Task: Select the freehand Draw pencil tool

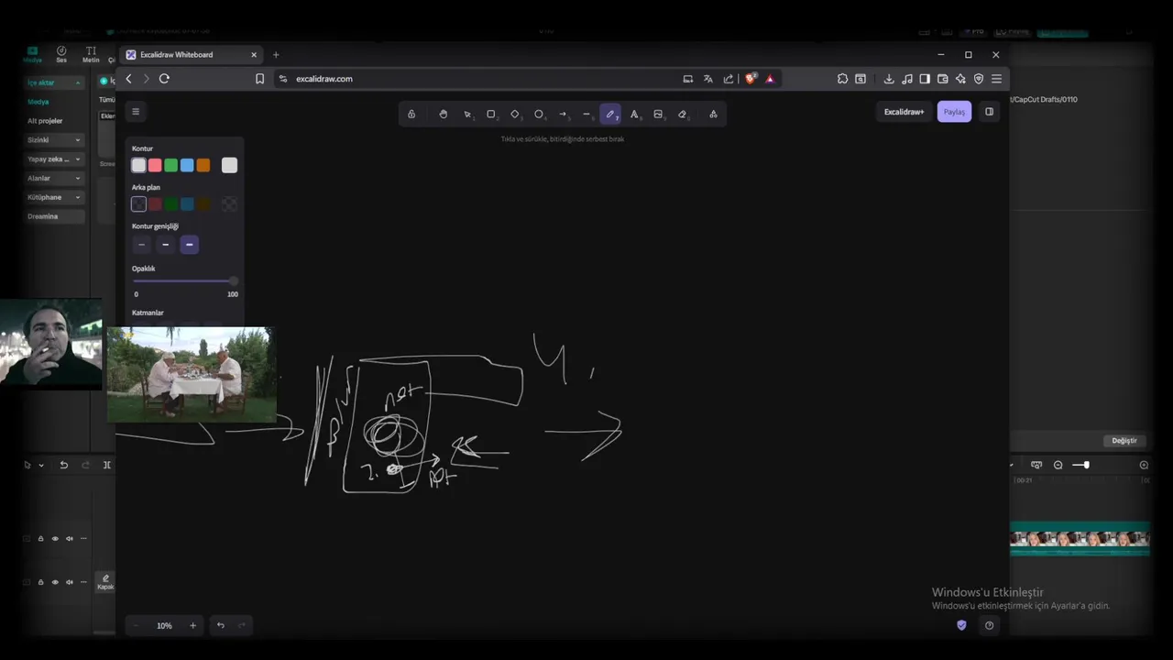Action: point(610,115)
